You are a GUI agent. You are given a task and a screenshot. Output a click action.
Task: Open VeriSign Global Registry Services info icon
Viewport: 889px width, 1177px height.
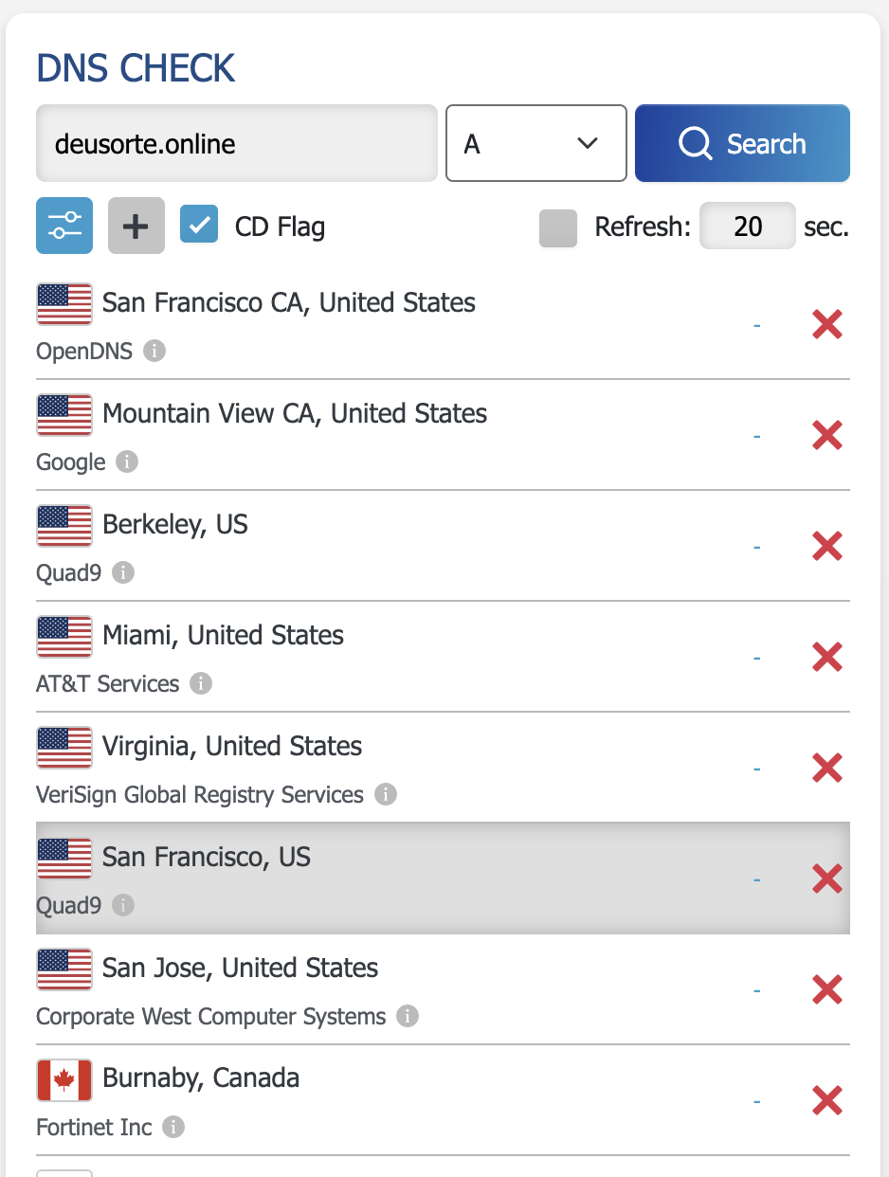click(385, 795)
